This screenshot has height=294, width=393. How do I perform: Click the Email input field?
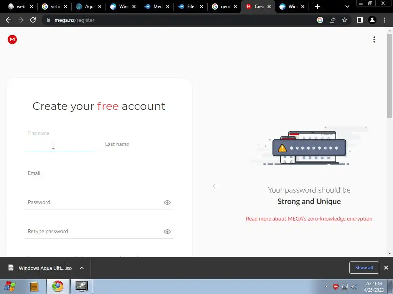(99, 173)
